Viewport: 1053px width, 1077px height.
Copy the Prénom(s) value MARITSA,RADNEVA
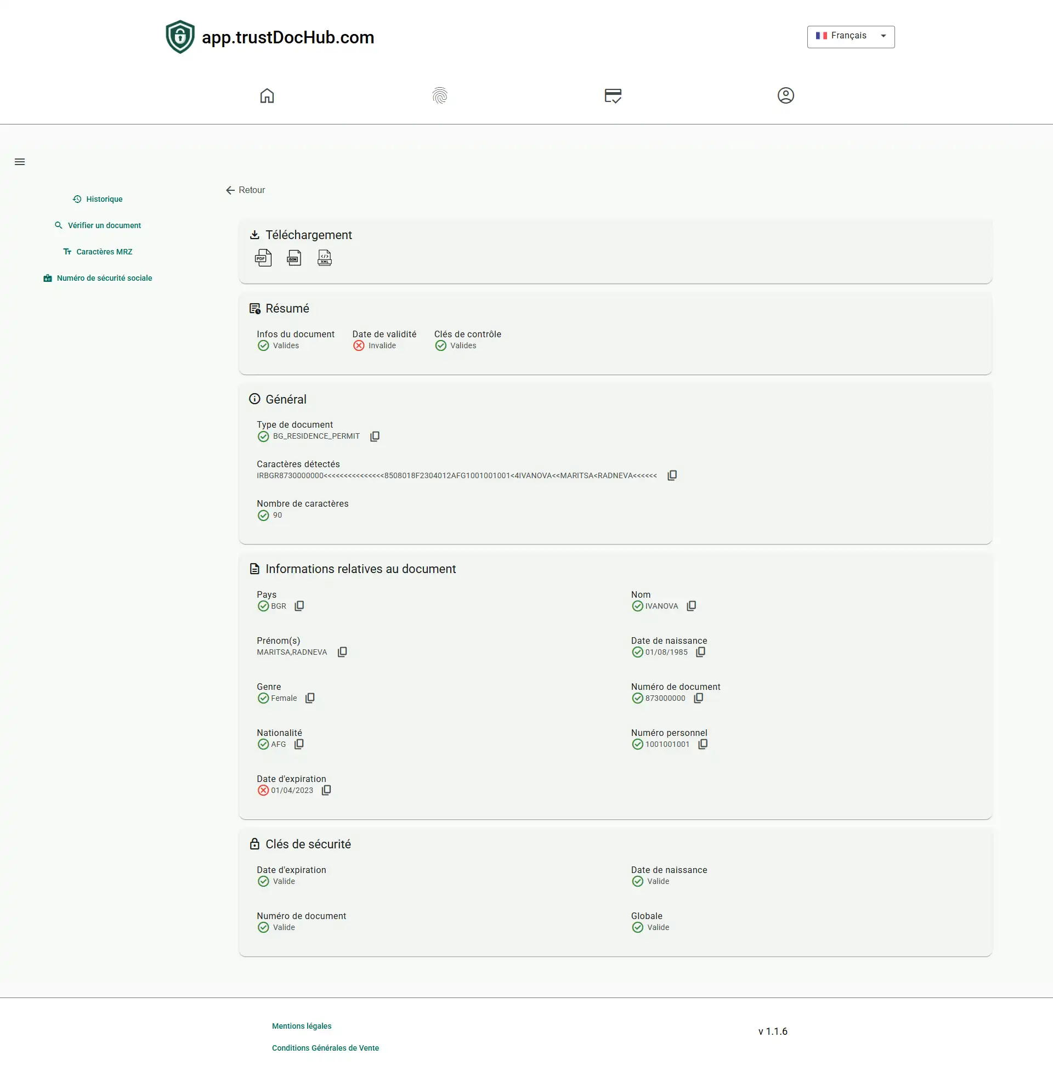(x=342, y=652)
